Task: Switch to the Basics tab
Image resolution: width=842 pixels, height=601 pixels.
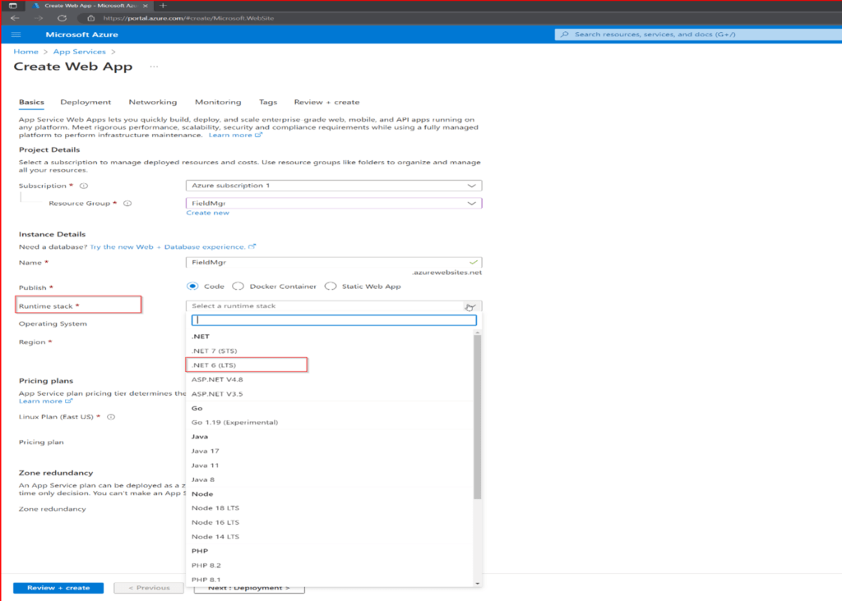Action: click(32, 102)
